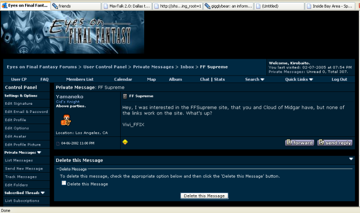Open Yamaneko's user profile name
360x213 pixels.
pyautogui.click(x=70, y=97)
